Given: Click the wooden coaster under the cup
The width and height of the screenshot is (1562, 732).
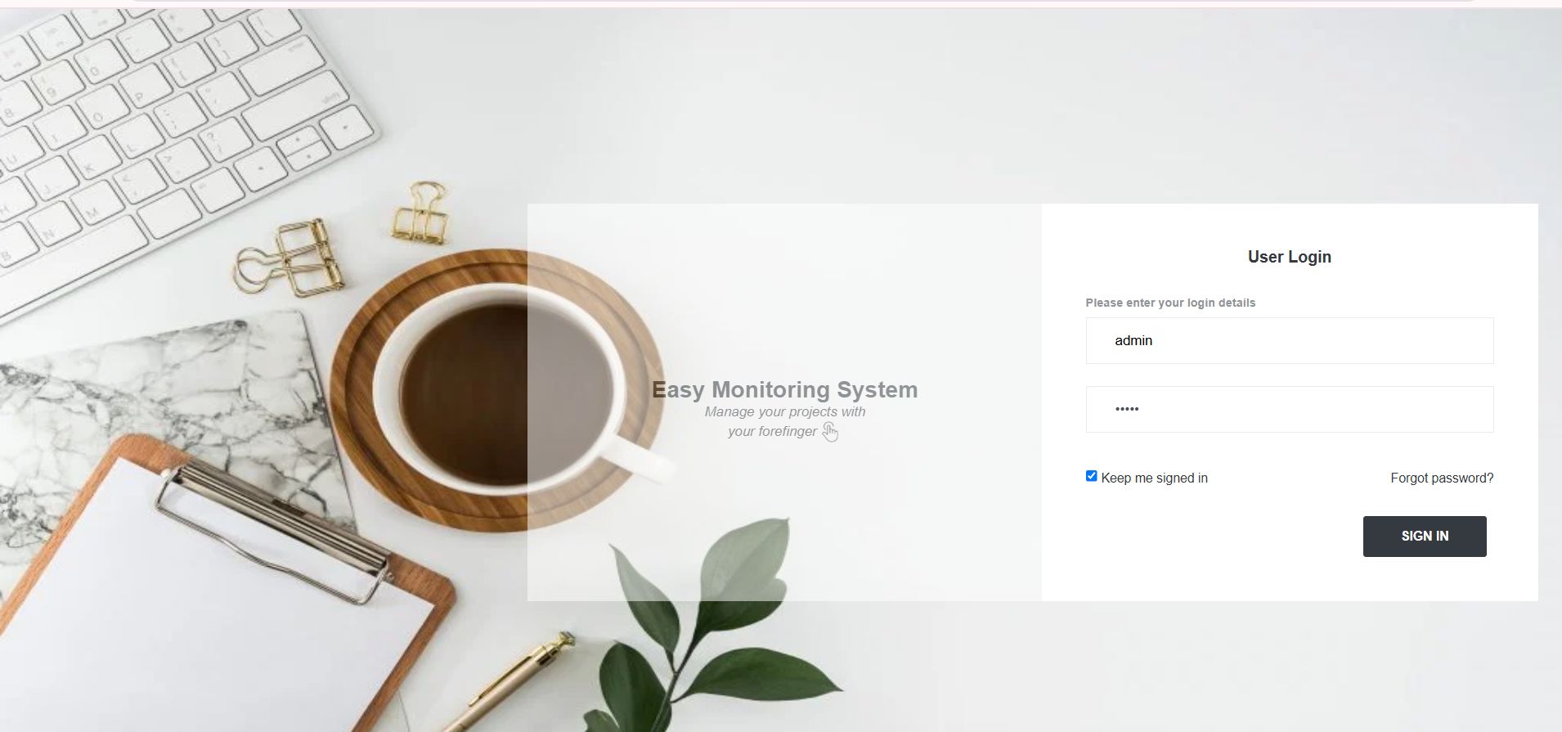Looking at the screenshot, I should [x=497, y=390].
